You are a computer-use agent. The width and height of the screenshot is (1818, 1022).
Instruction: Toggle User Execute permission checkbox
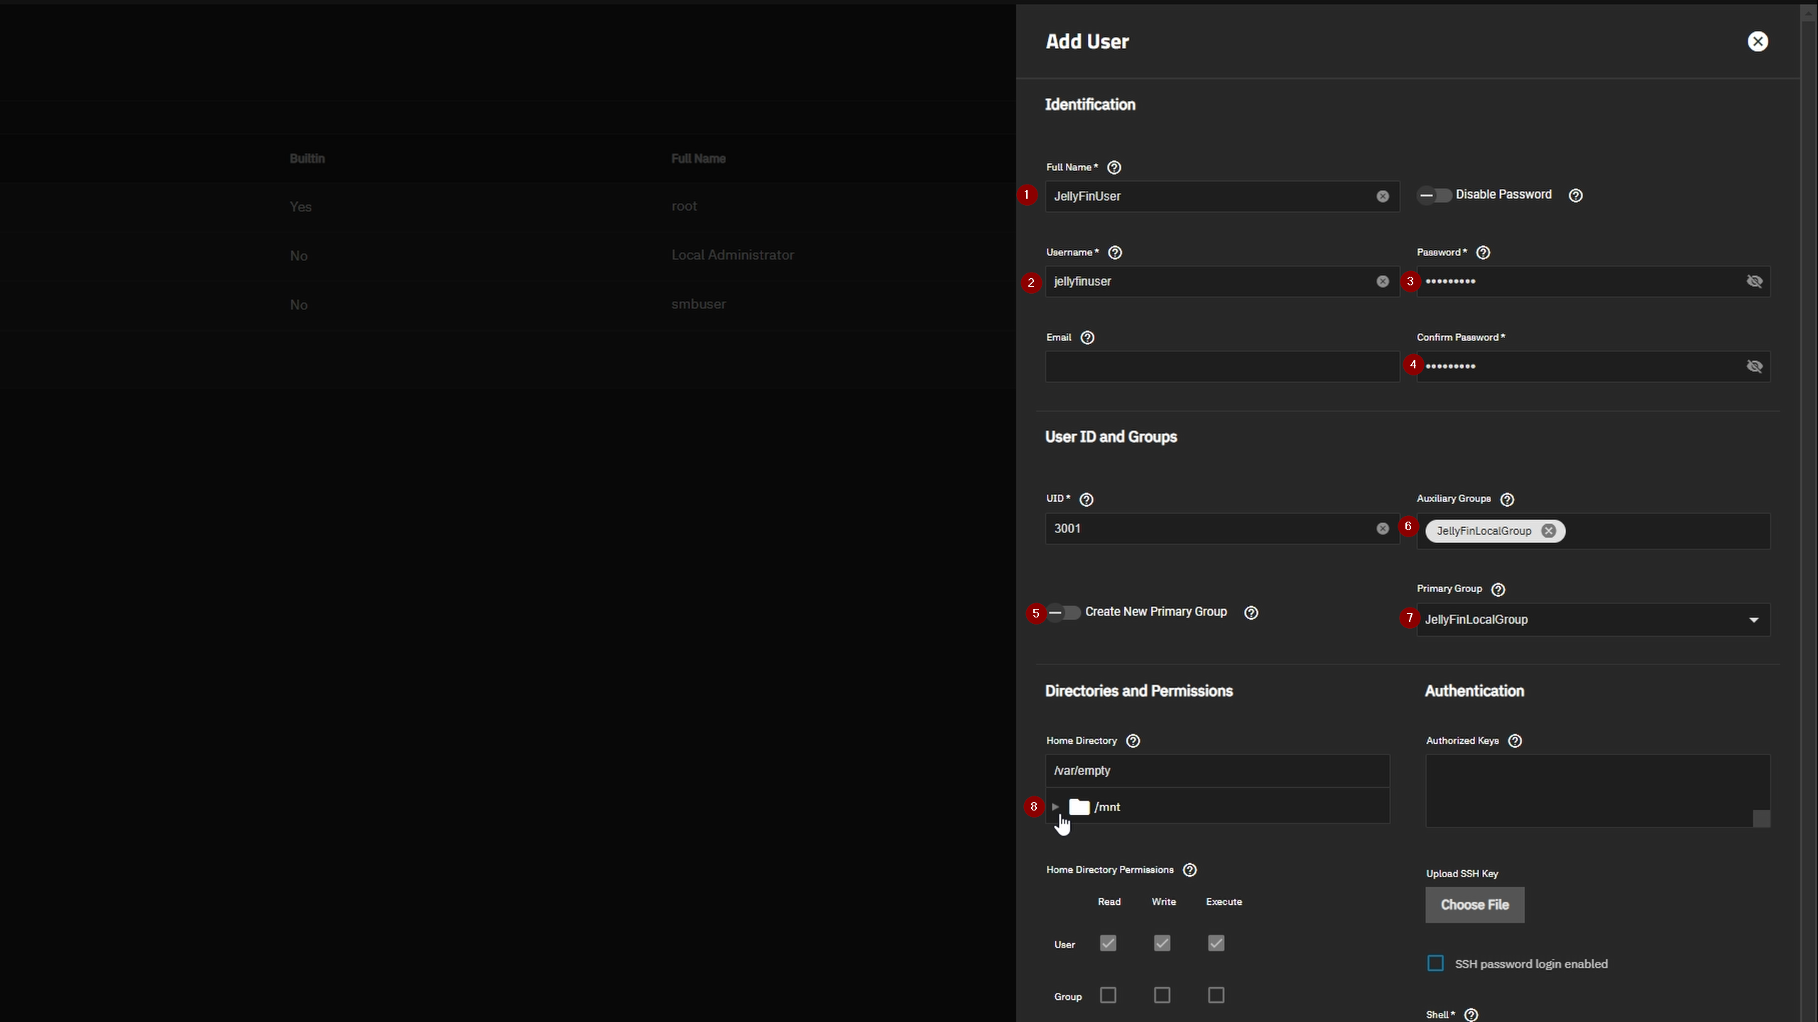coord(1216,943)
